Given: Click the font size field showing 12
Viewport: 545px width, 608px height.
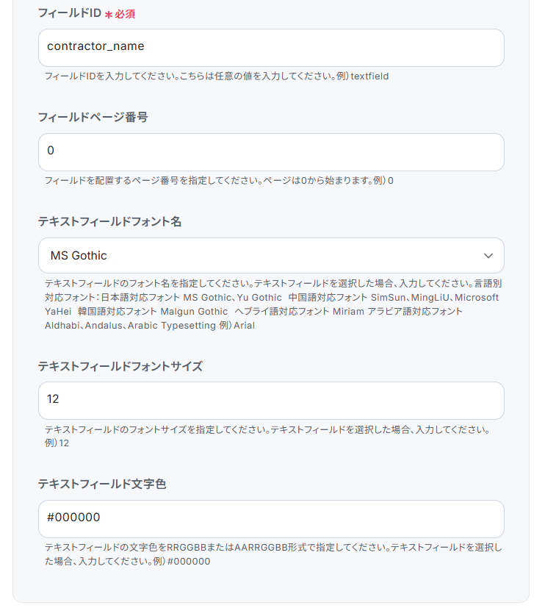Looking at the screenshot, I should [x=270, y=401].
